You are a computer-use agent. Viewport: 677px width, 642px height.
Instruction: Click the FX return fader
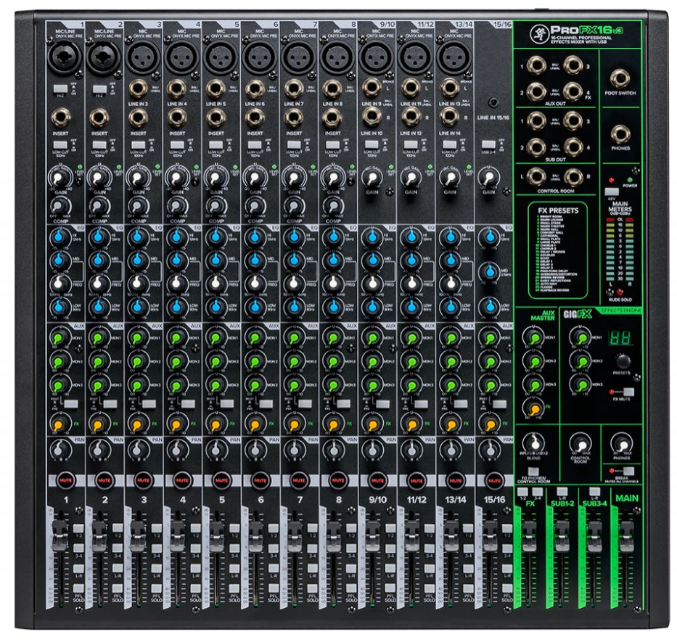point(529,536)
